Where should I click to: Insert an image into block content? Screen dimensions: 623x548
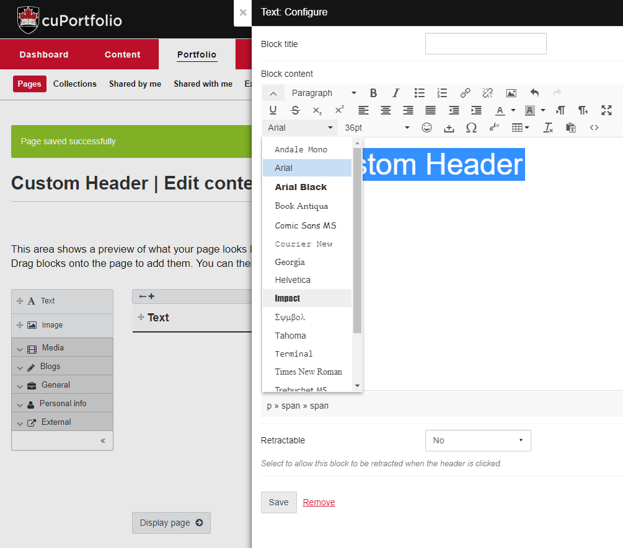click(x=511, y=93)
